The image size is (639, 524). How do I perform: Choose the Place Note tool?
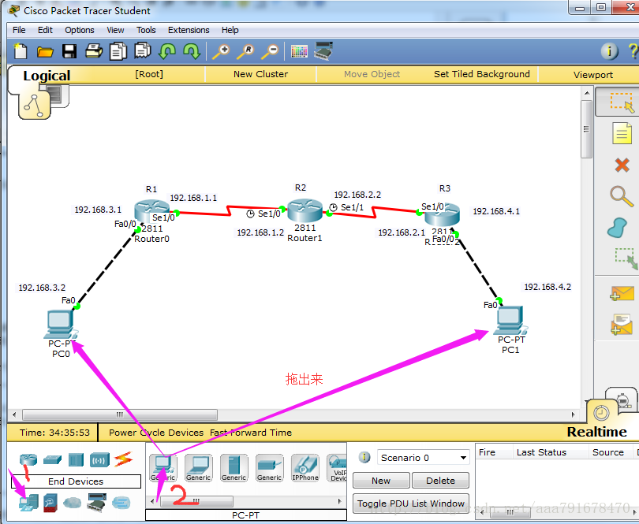pyautogui.click(x=622, y=133)
